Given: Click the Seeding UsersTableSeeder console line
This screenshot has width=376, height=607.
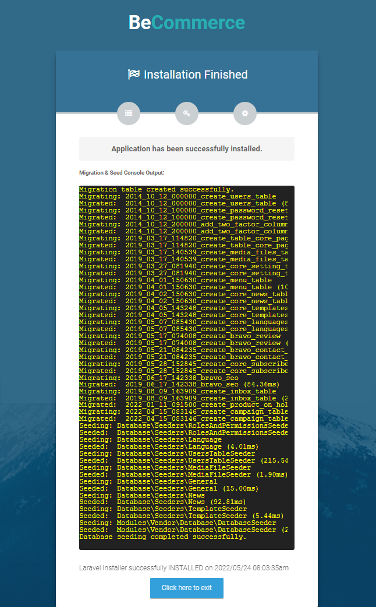Looking at the screenshot, I should [167, 454].
